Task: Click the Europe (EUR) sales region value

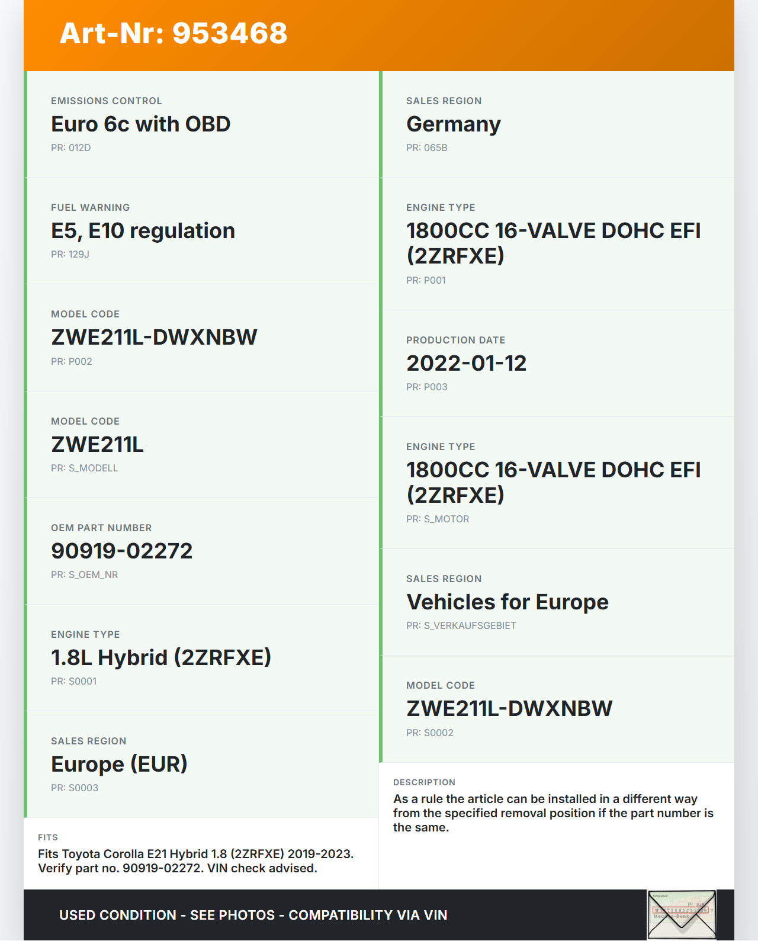Action: tap(119, 765)
